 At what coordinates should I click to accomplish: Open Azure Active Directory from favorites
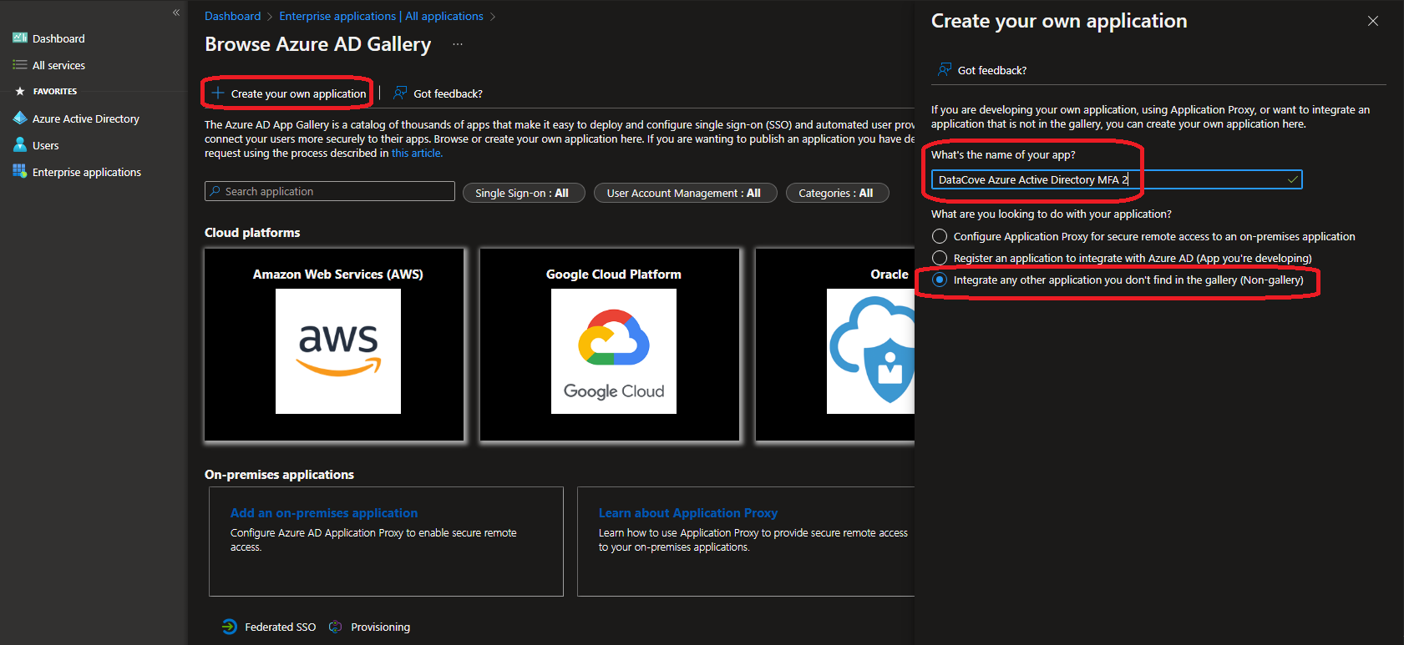click(85, 118)
